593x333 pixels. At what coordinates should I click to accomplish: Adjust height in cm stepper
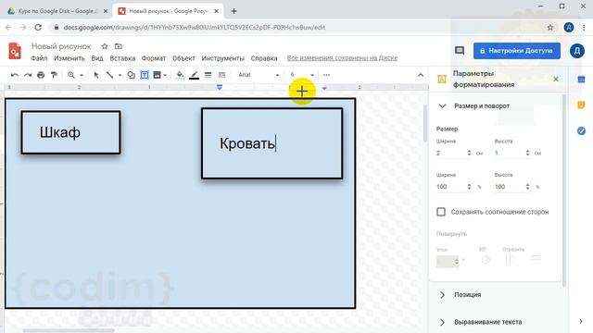(x=527, y=153)
